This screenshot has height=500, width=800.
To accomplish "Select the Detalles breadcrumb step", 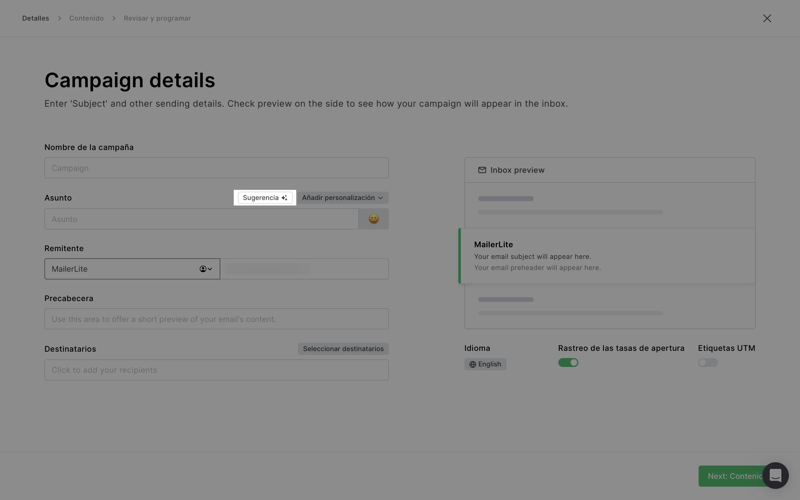I will coord(36,19).
